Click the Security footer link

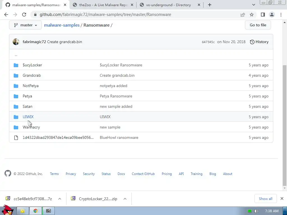[x=89, y=174]
